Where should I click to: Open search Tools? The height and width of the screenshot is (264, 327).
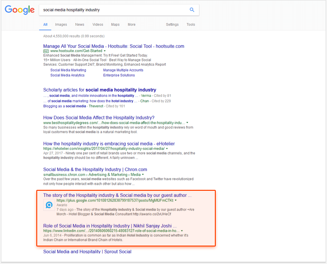[x=191, y=25]
